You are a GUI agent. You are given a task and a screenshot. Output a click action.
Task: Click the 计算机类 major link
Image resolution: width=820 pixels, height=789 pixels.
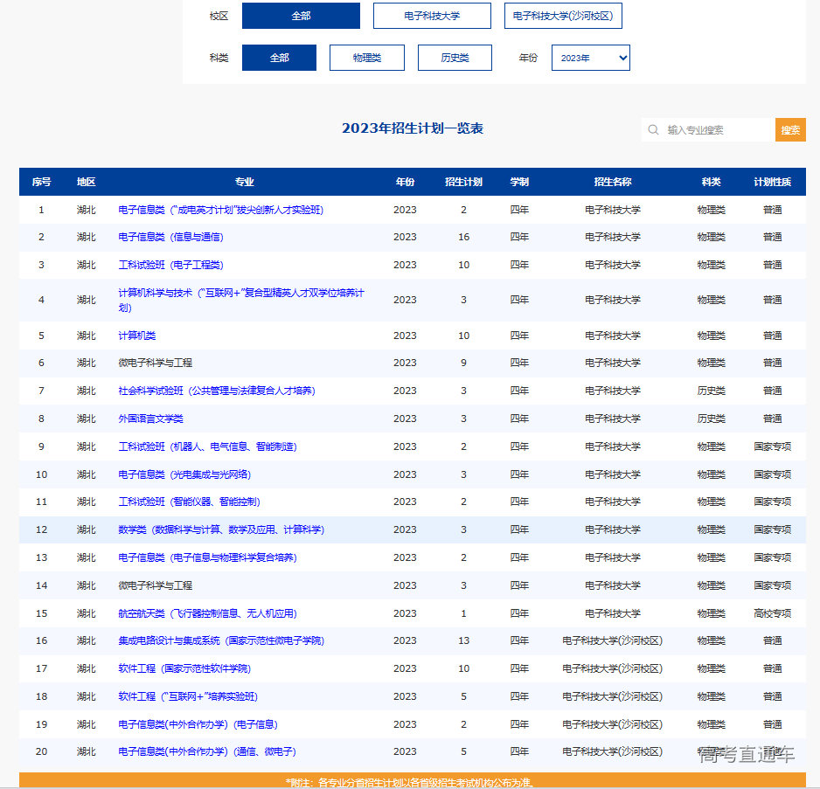tap(137, 336)
